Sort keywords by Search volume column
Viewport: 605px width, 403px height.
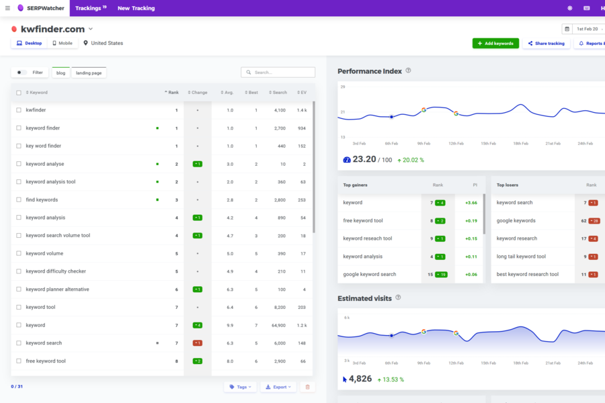[278, 93]
